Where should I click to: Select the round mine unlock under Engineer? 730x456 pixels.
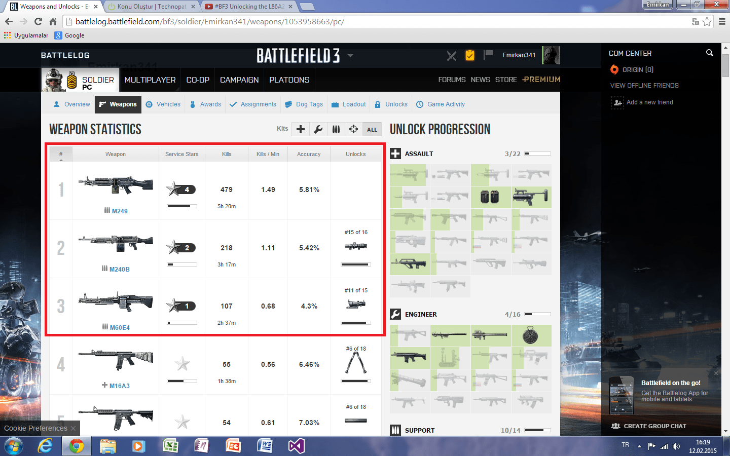tap(531, 335)
